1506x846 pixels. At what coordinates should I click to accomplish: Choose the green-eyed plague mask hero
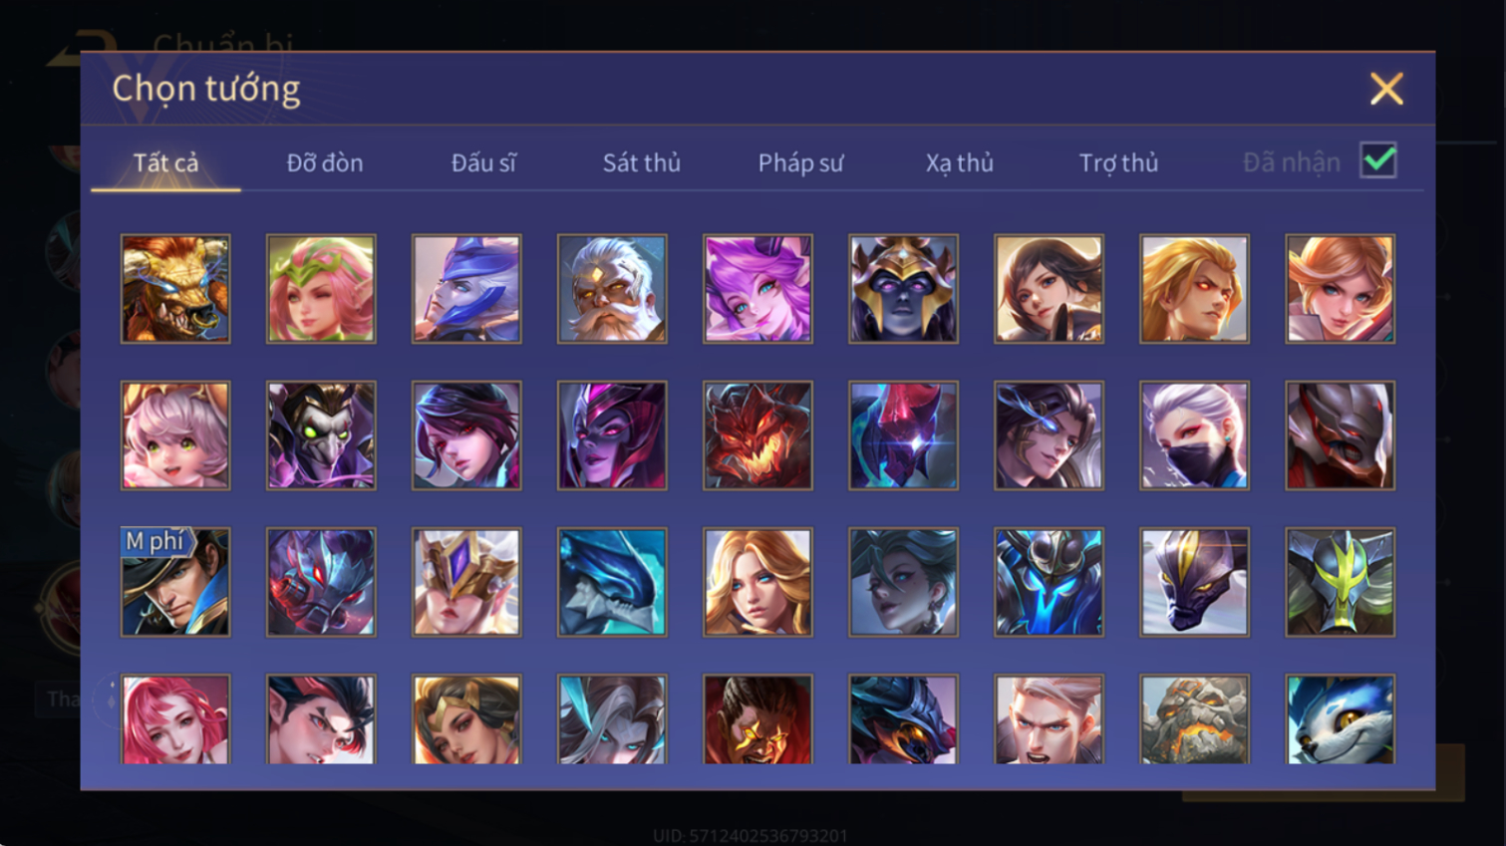click(x=321, y=435)
